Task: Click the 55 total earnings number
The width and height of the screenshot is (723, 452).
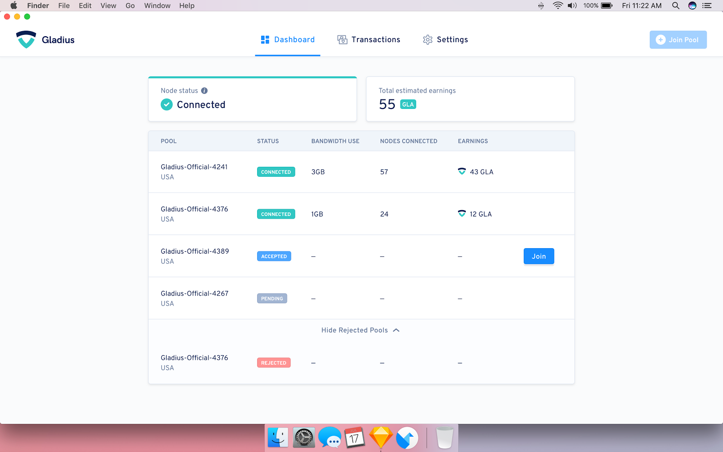Action: pos(387,104)
